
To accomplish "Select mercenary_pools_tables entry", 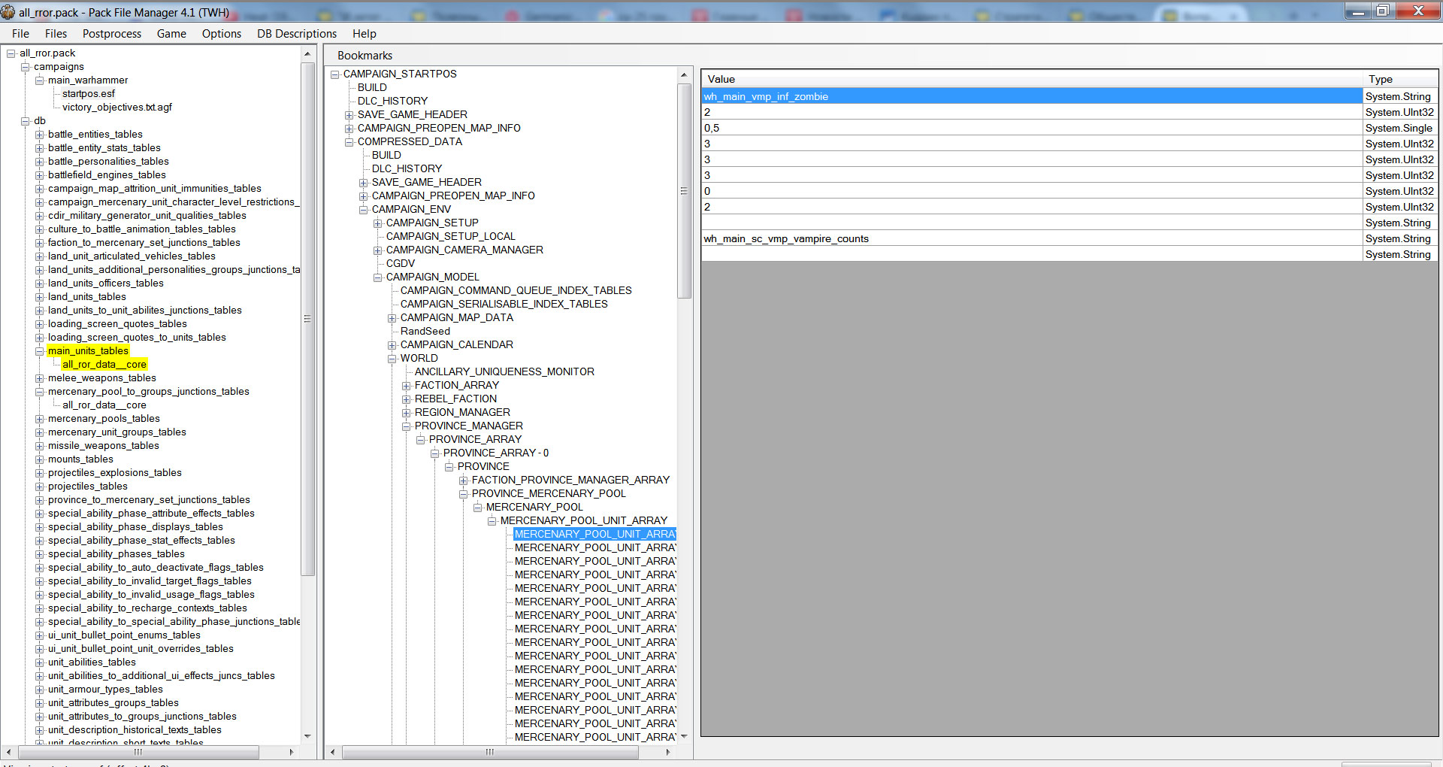I will coord(104,419).
